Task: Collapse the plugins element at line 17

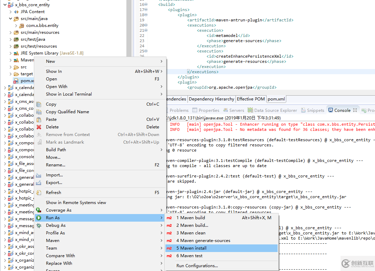Action: pyautogui.click(x=146, y=10)
